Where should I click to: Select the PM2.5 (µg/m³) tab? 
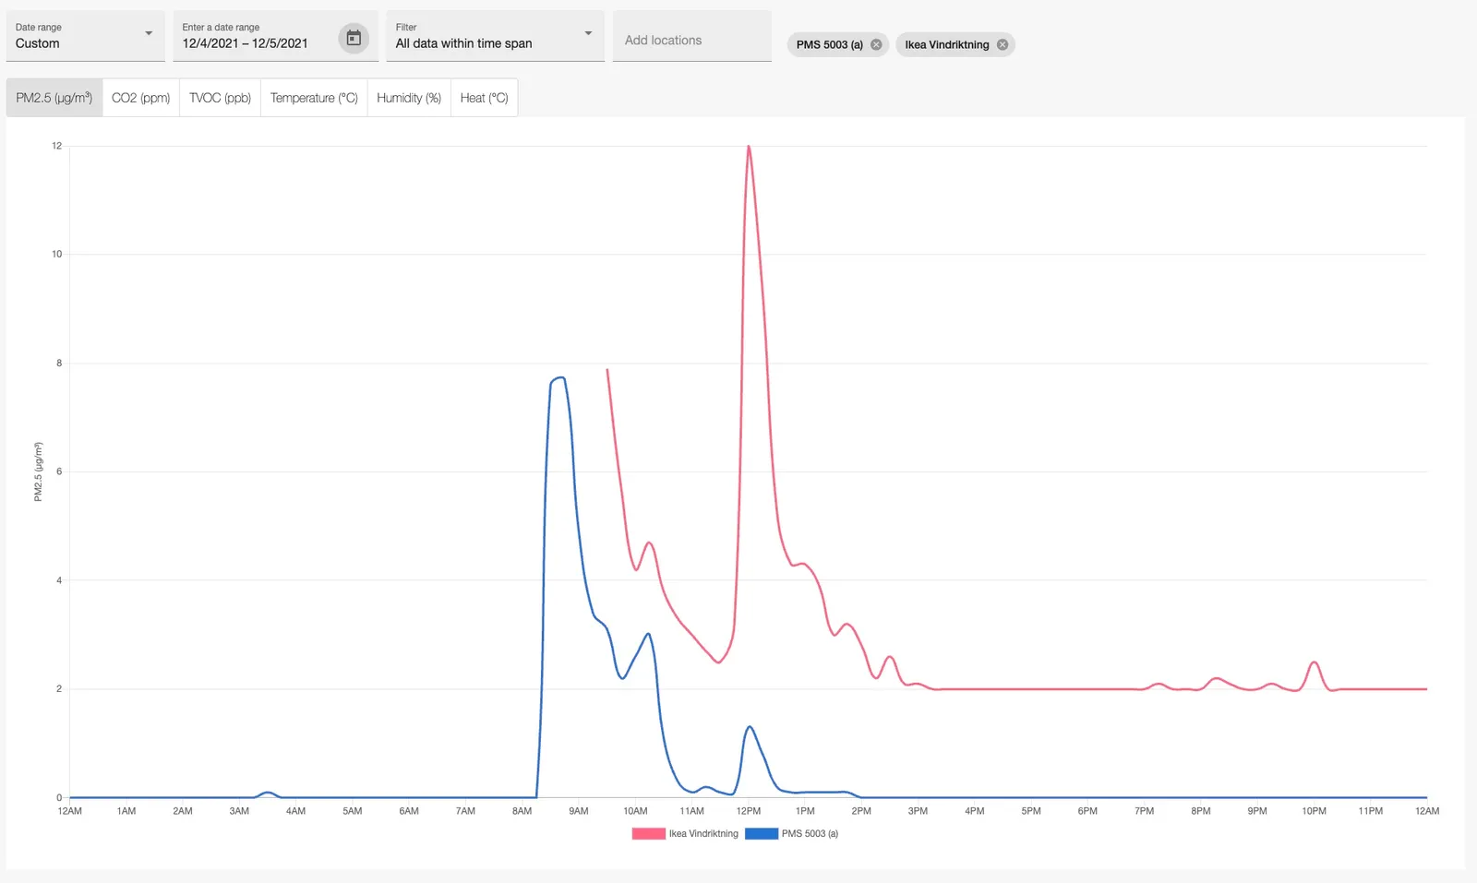click(x=54, y=98)
